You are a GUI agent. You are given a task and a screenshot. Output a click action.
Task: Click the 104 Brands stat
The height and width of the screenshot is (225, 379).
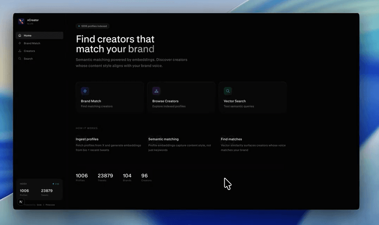pos(127,177)
